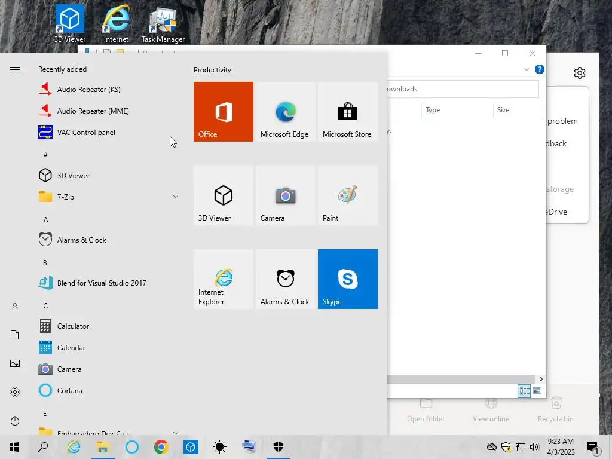The width and height of the screenshot is (612, 459).
Task: Launch Cortana from the app list
Action: [x=109, y=390]
